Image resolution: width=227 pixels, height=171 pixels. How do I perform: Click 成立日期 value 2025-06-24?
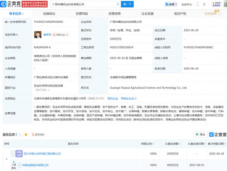coord(191,30)
